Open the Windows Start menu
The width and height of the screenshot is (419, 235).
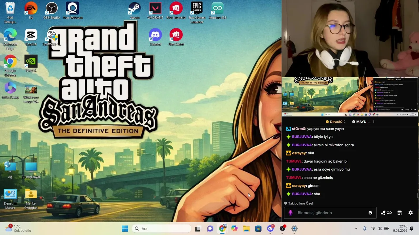125,228
